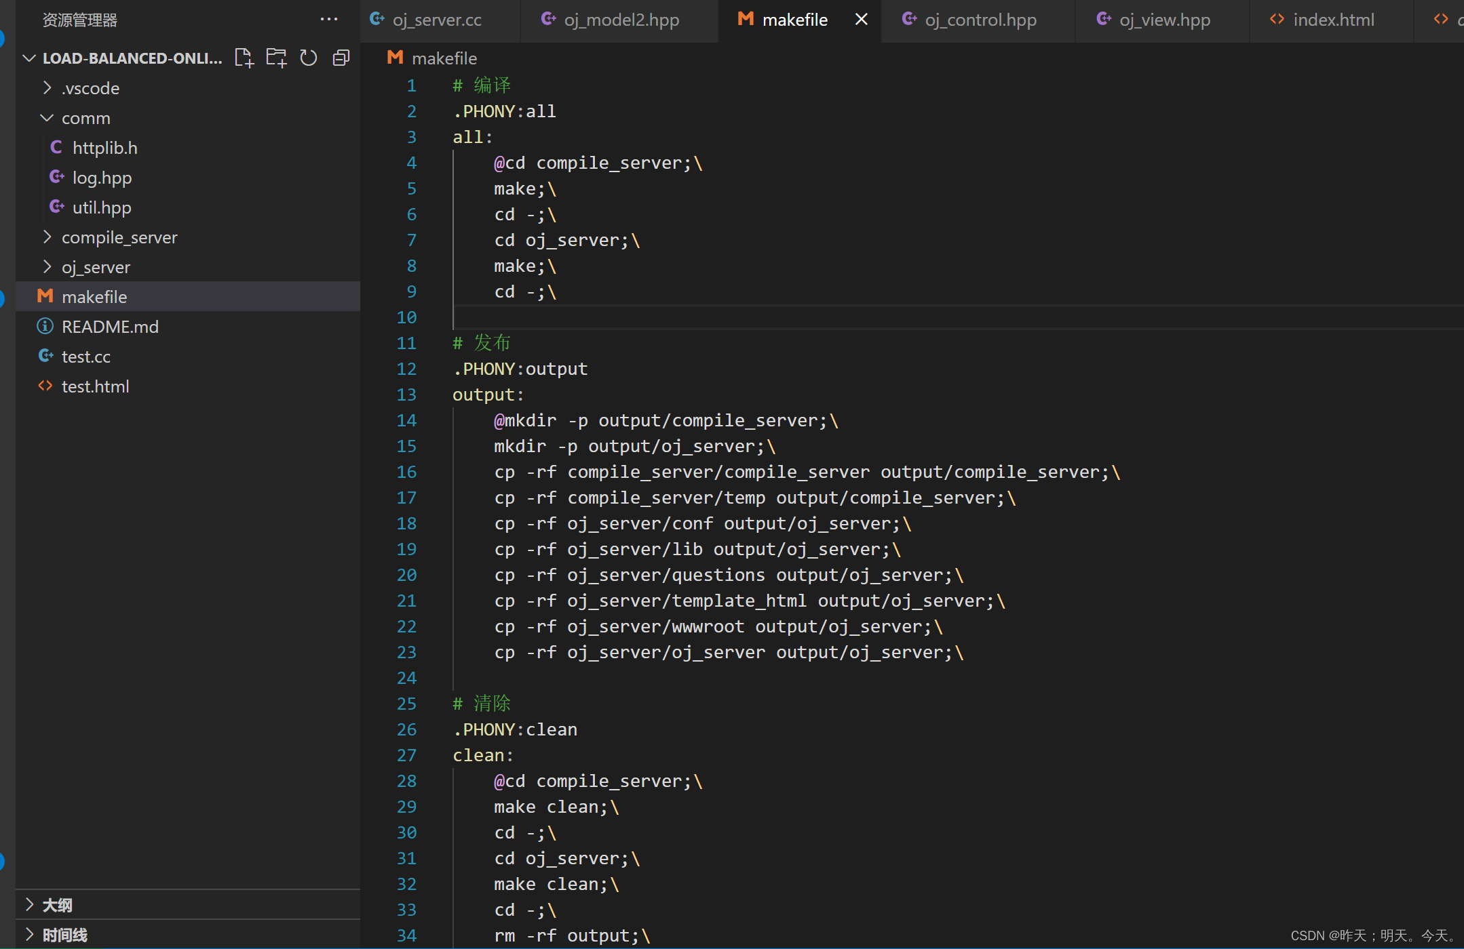Screen dimensions: 1464x949
Task: Click the HTML icon beside test.html
Action: (45, 386)
